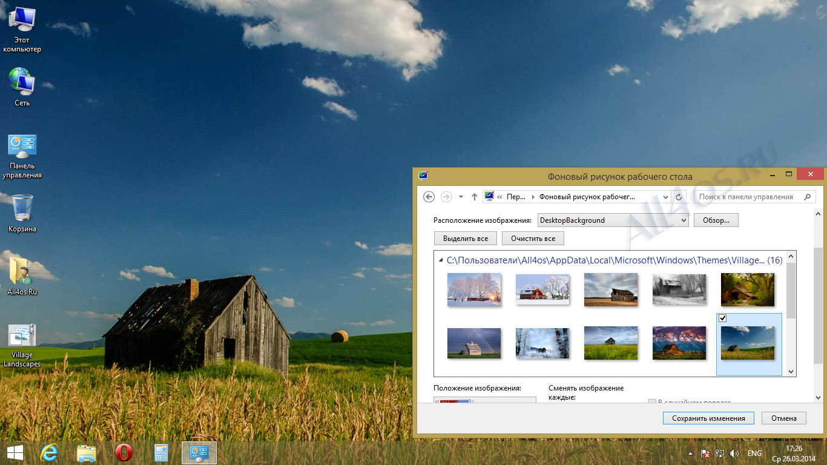This screenshot has height=465, width=827.
Task: Click the Выделить все button
Action: [466, 239]
